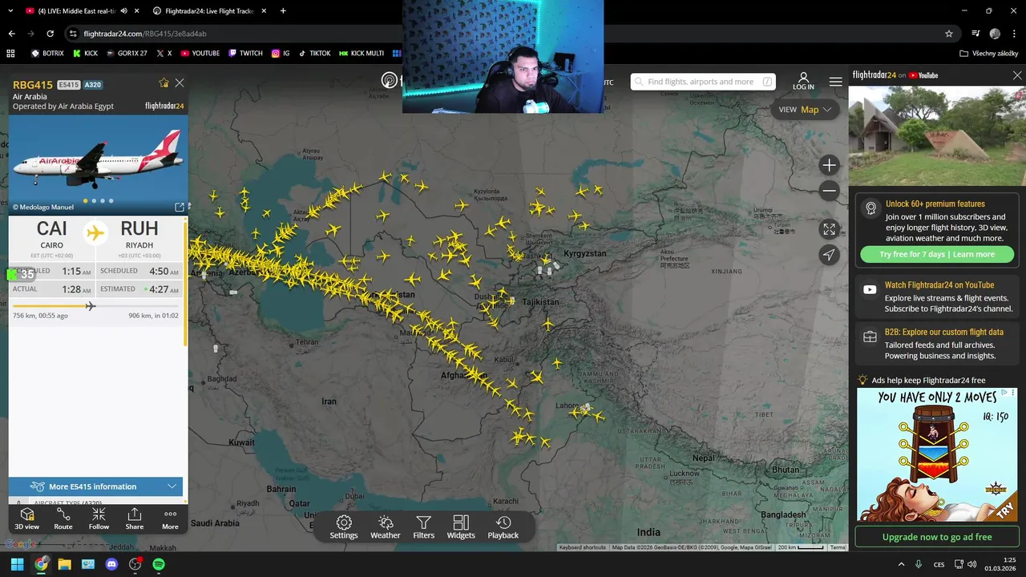Viewport: 1026px width, 577px height.
Task: Click the LOG IN user icon
Action: pos(803,81)
